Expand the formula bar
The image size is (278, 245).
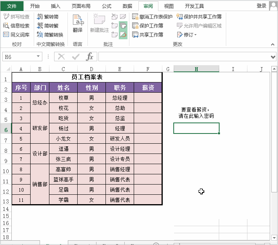point(273,57)
